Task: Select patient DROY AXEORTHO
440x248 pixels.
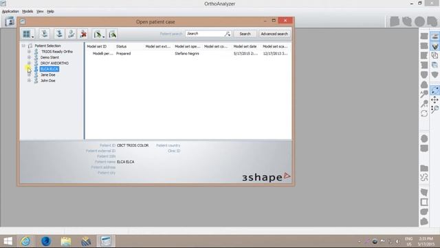Action: tap(54, 63)
